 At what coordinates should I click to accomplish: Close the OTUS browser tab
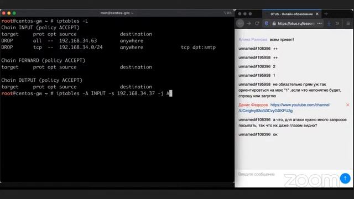point(317,14)
